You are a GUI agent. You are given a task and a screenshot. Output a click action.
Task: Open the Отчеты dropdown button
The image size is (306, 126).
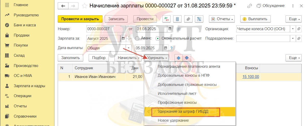(x=222, y=19)
